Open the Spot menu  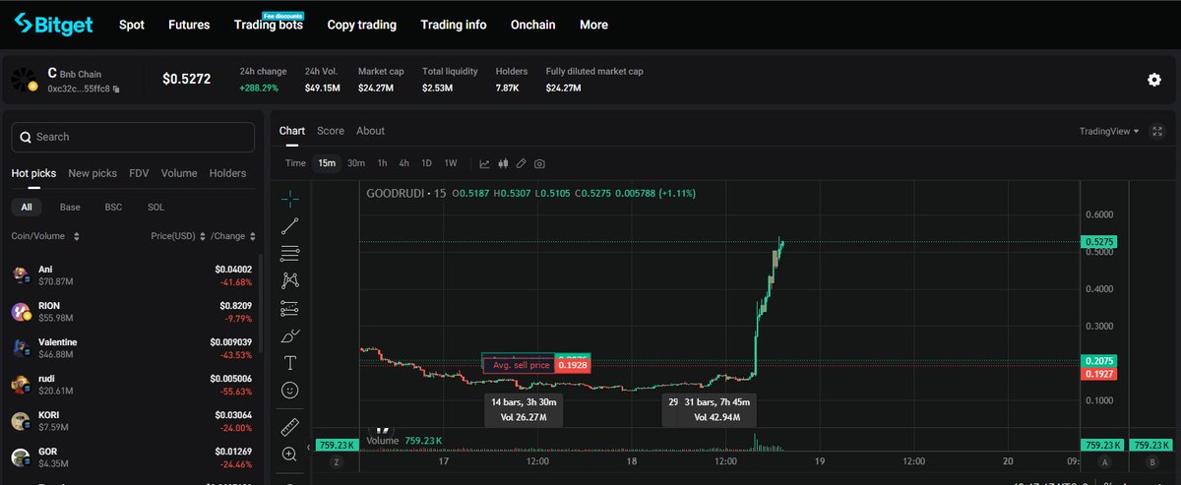pyautogui.click(x=132, y=25)
